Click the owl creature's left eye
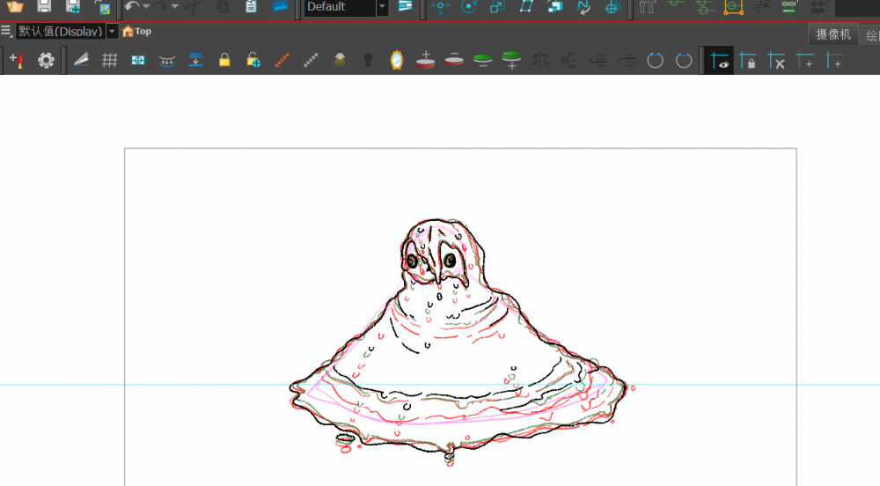 tap(413, 261)
